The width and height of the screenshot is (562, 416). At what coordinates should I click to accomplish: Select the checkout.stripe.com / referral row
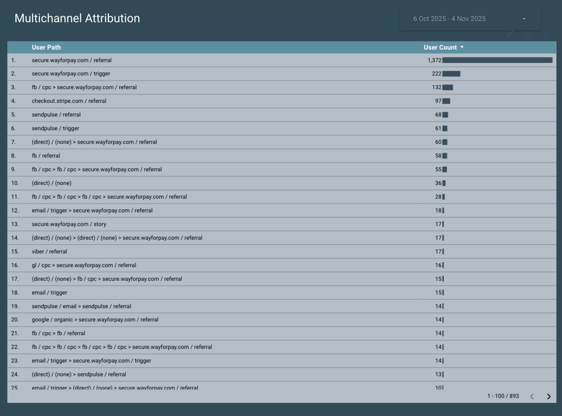pos(152,101)
